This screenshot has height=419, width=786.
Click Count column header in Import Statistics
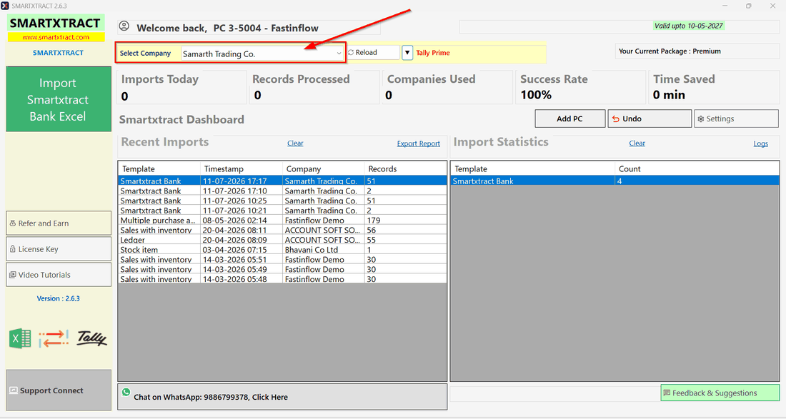click(697, 168)
